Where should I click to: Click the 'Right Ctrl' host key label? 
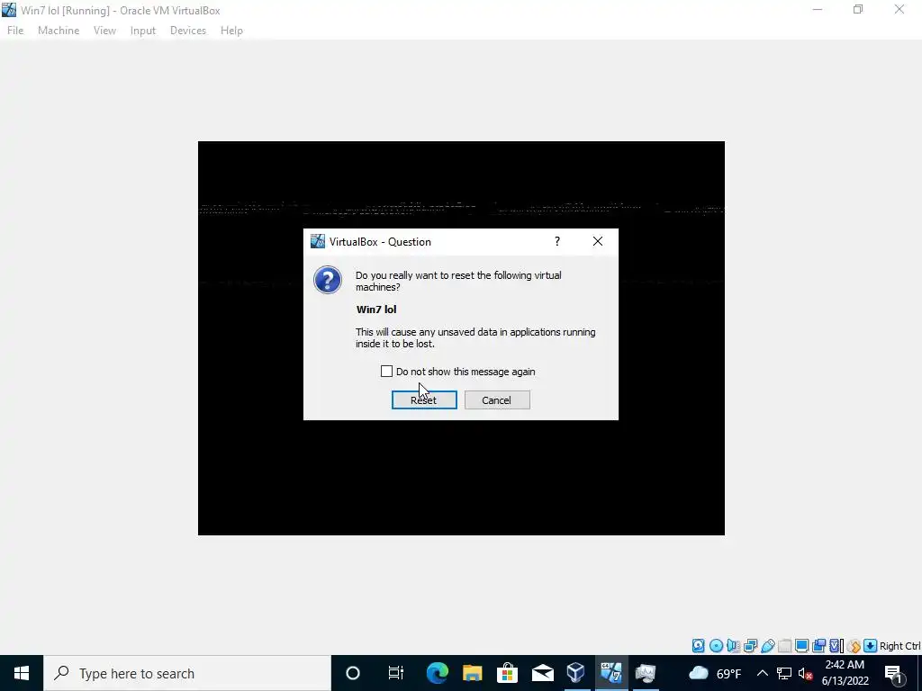tap(899, 646)
